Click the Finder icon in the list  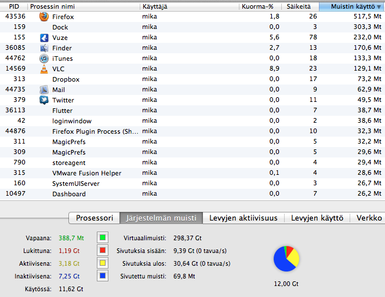[44, 48]
